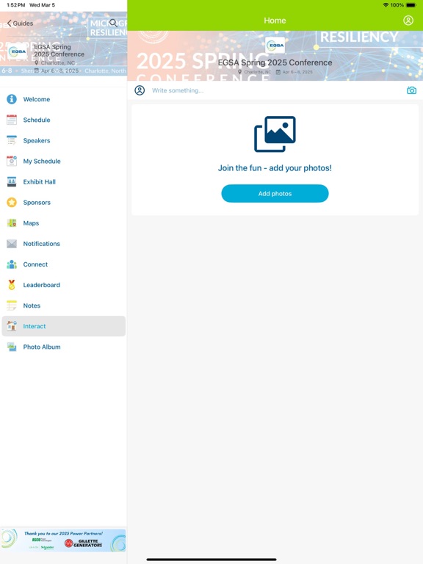
Task: Tap the Power Partners sponsor banner
Action: (x=63, y=540)
